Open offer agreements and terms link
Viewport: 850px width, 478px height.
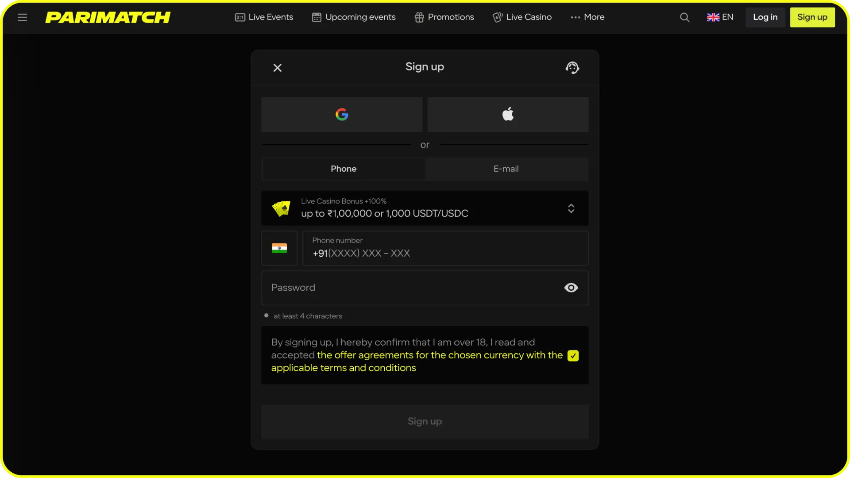[x=417, y=362]
